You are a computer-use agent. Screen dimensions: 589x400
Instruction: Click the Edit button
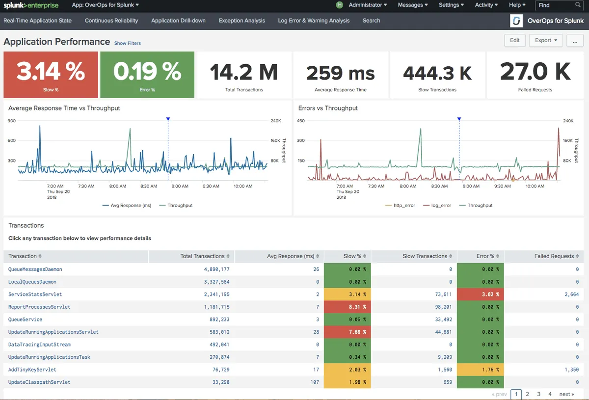[x=514, y=40]
